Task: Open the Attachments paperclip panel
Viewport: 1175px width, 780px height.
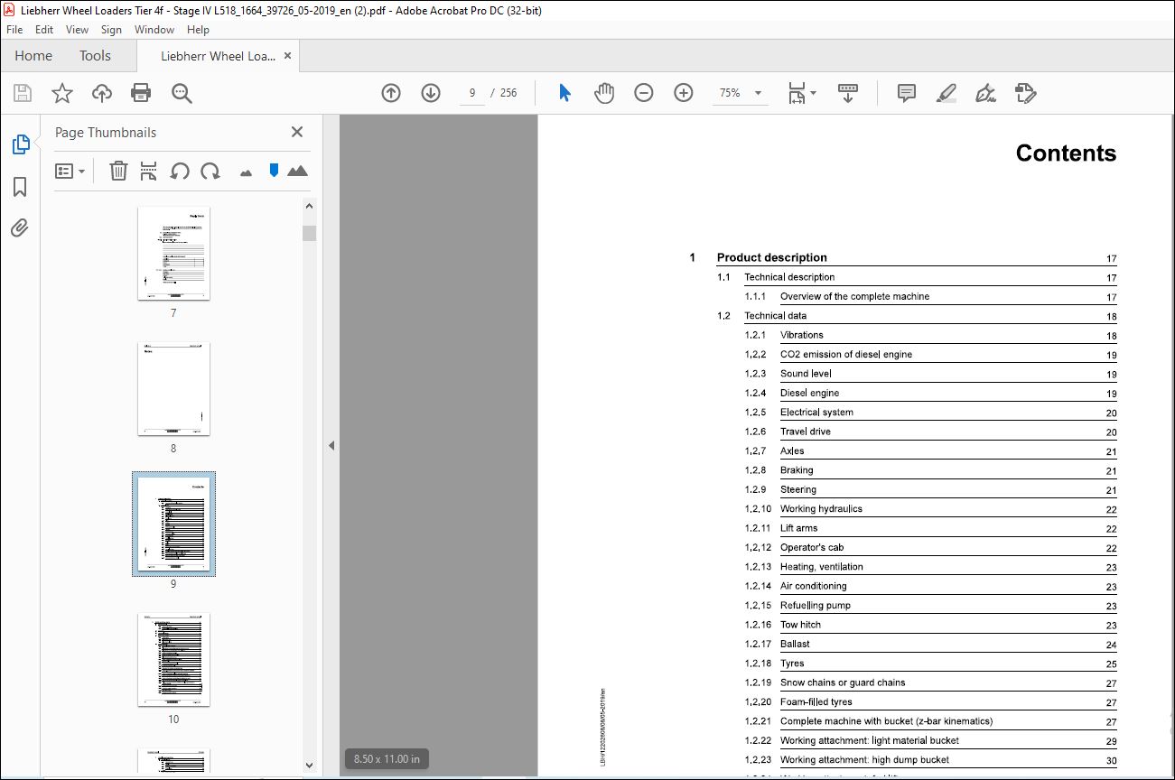Action: click(x=20, y=227)
